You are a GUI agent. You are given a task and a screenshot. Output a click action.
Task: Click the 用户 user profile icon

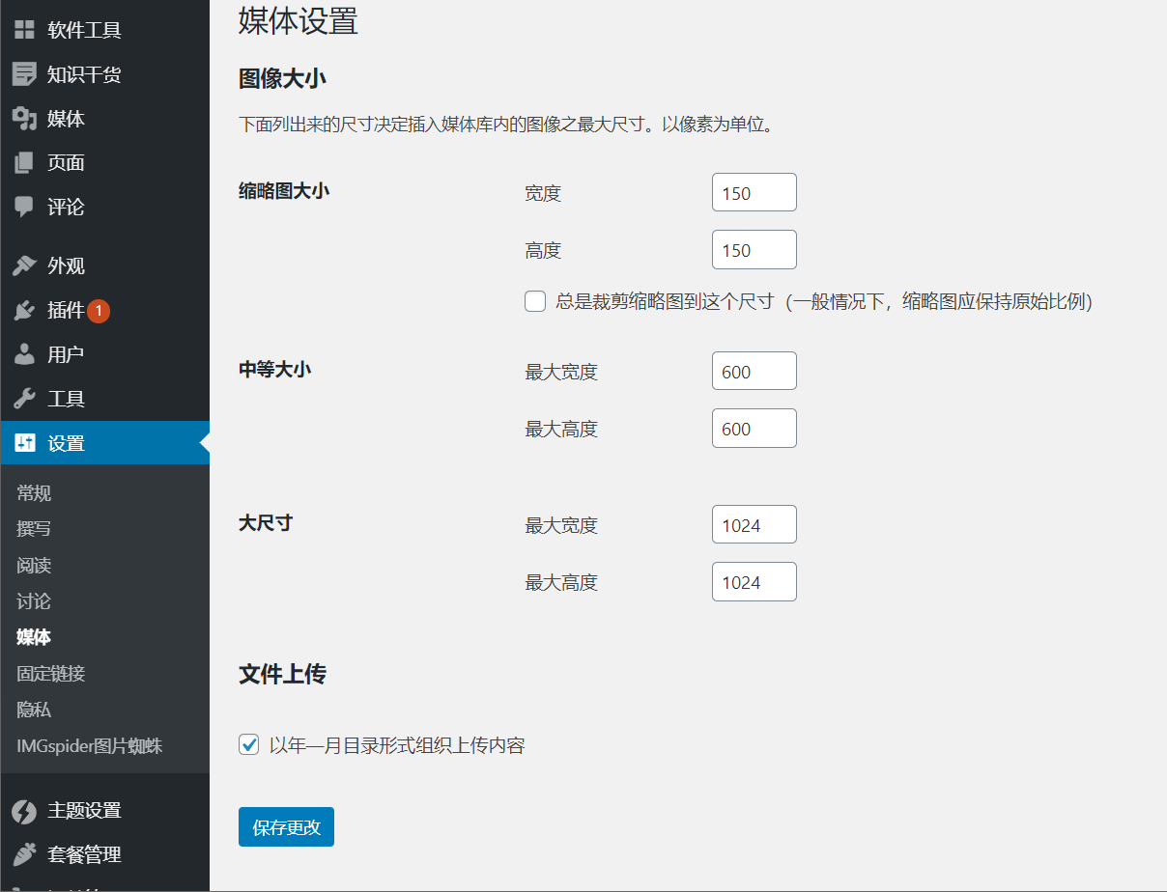[x=24, y=354]
